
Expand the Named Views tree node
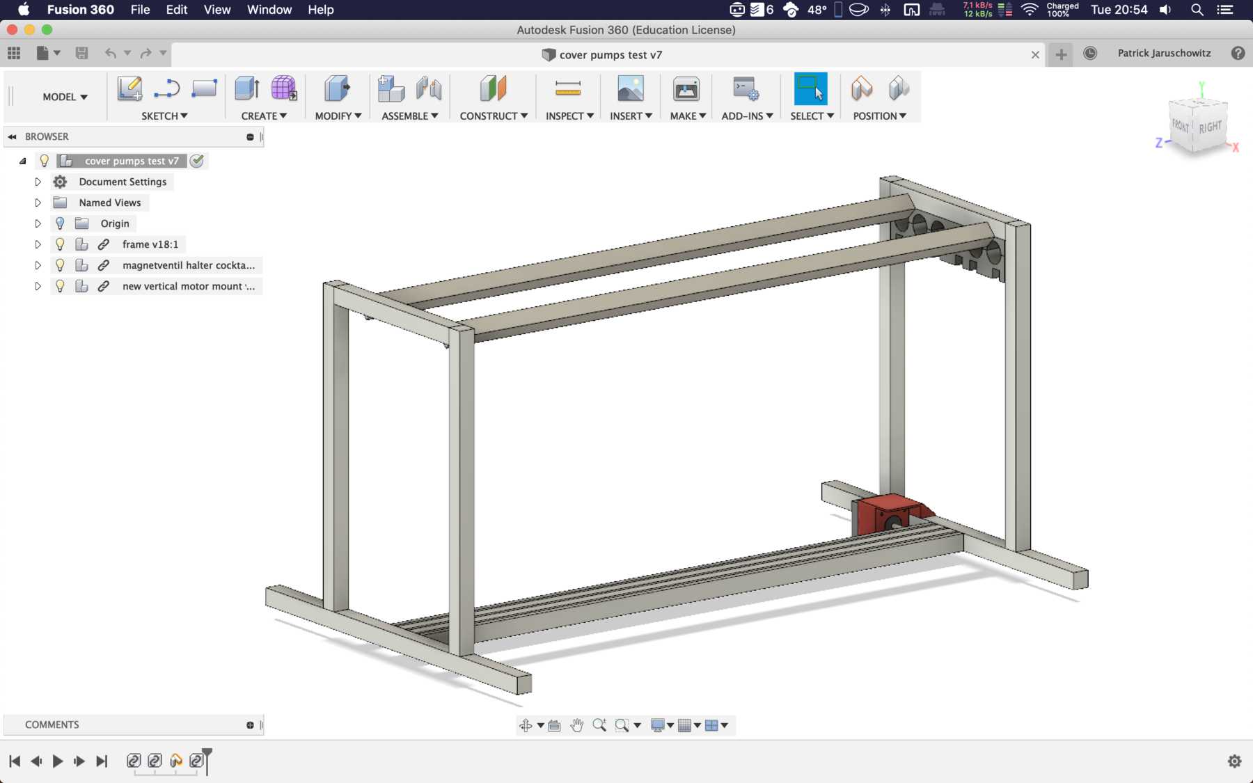pyautogui.click(x=38, y=203)
